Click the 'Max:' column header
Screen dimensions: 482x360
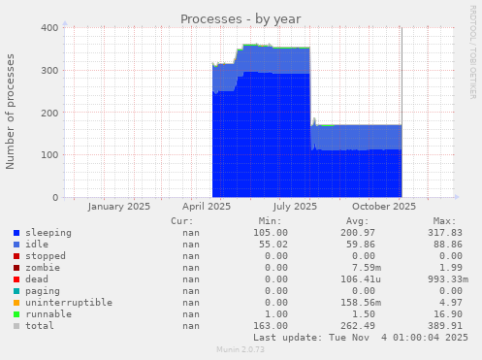tap(445, 221)
